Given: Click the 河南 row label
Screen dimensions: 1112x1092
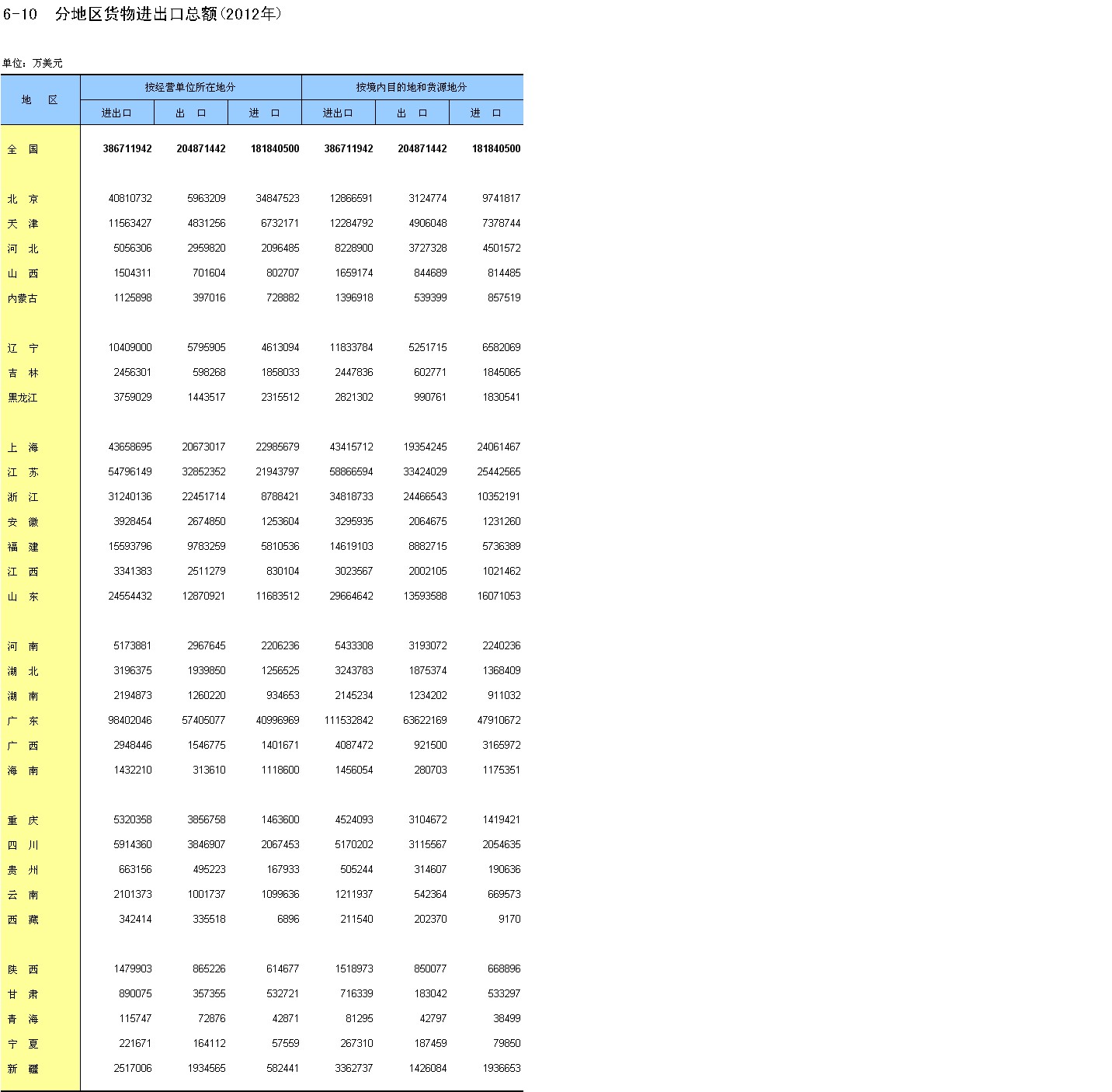Looking at the screenshot, I should coord(23,646).
